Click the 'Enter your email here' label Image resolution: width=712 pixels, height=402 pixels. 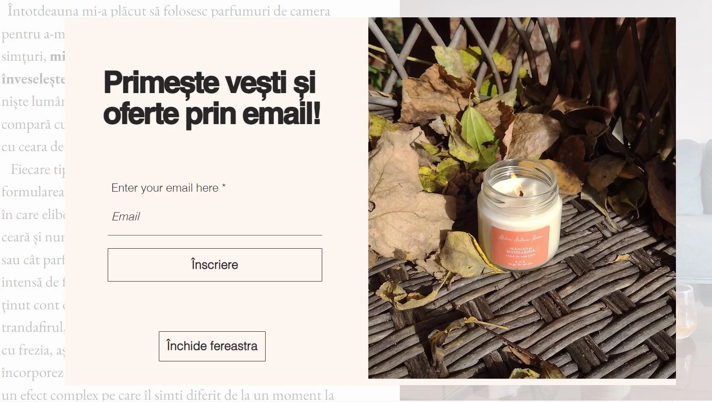[x=168, y=188]
